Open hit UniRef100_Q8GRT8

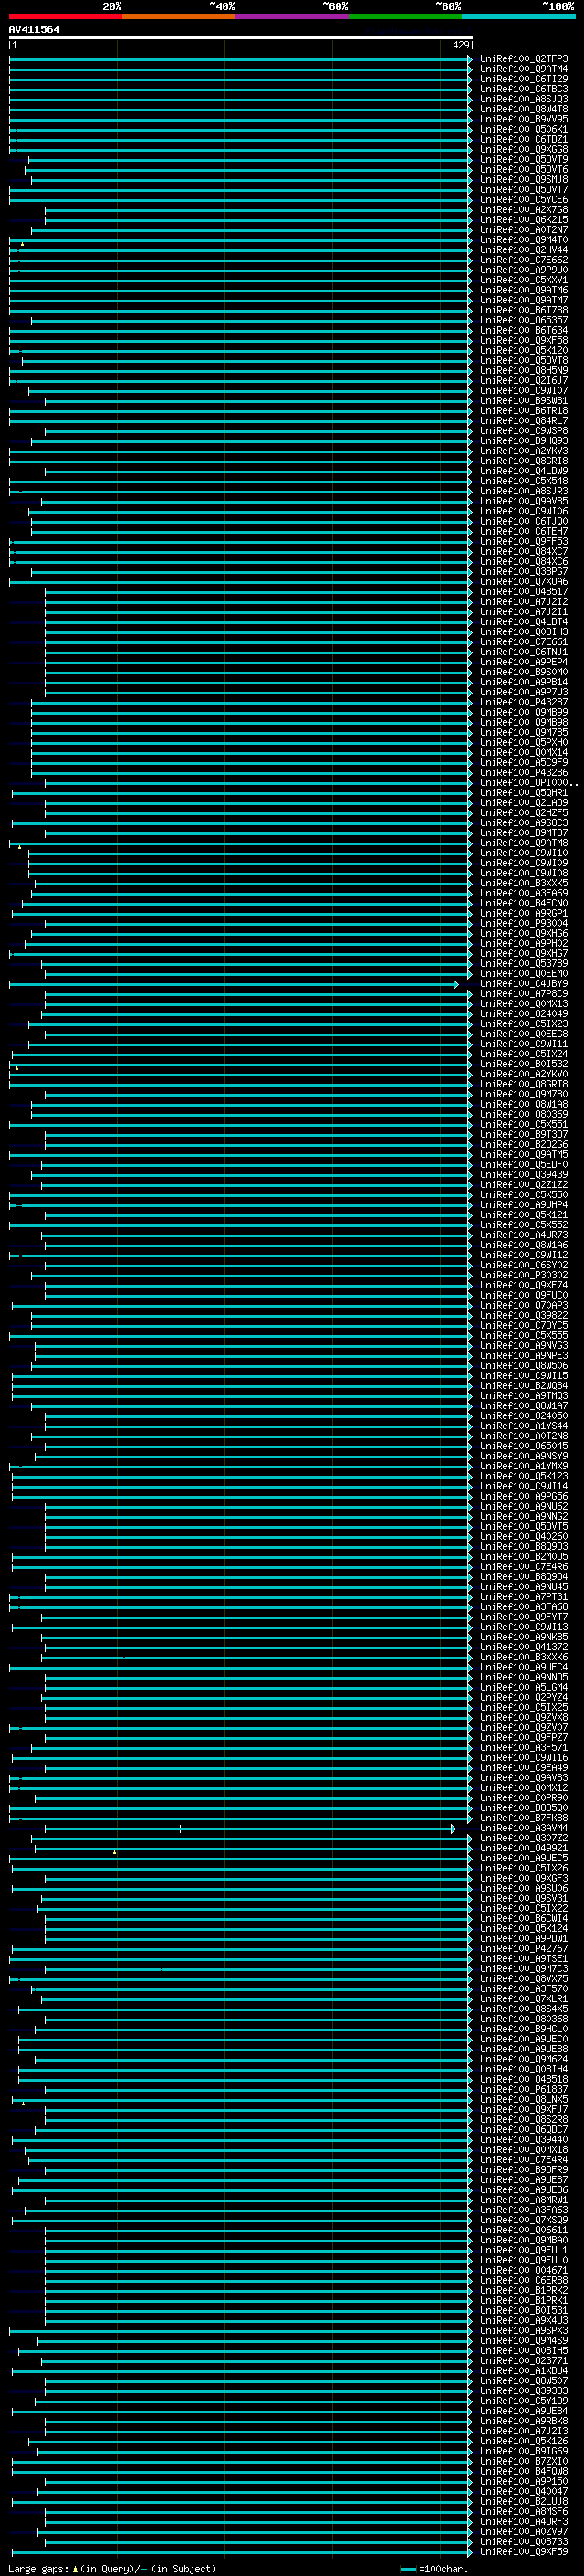[x=524, y=1084]
